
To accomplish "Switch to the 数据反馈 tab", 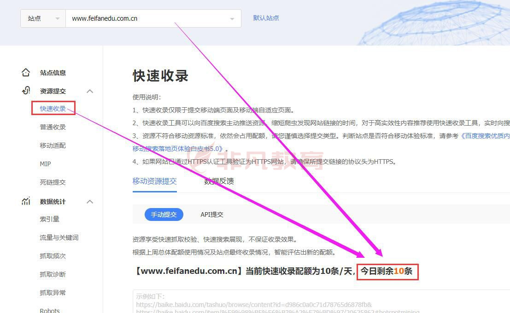I will pyautogui.click(x=219, y=181).
